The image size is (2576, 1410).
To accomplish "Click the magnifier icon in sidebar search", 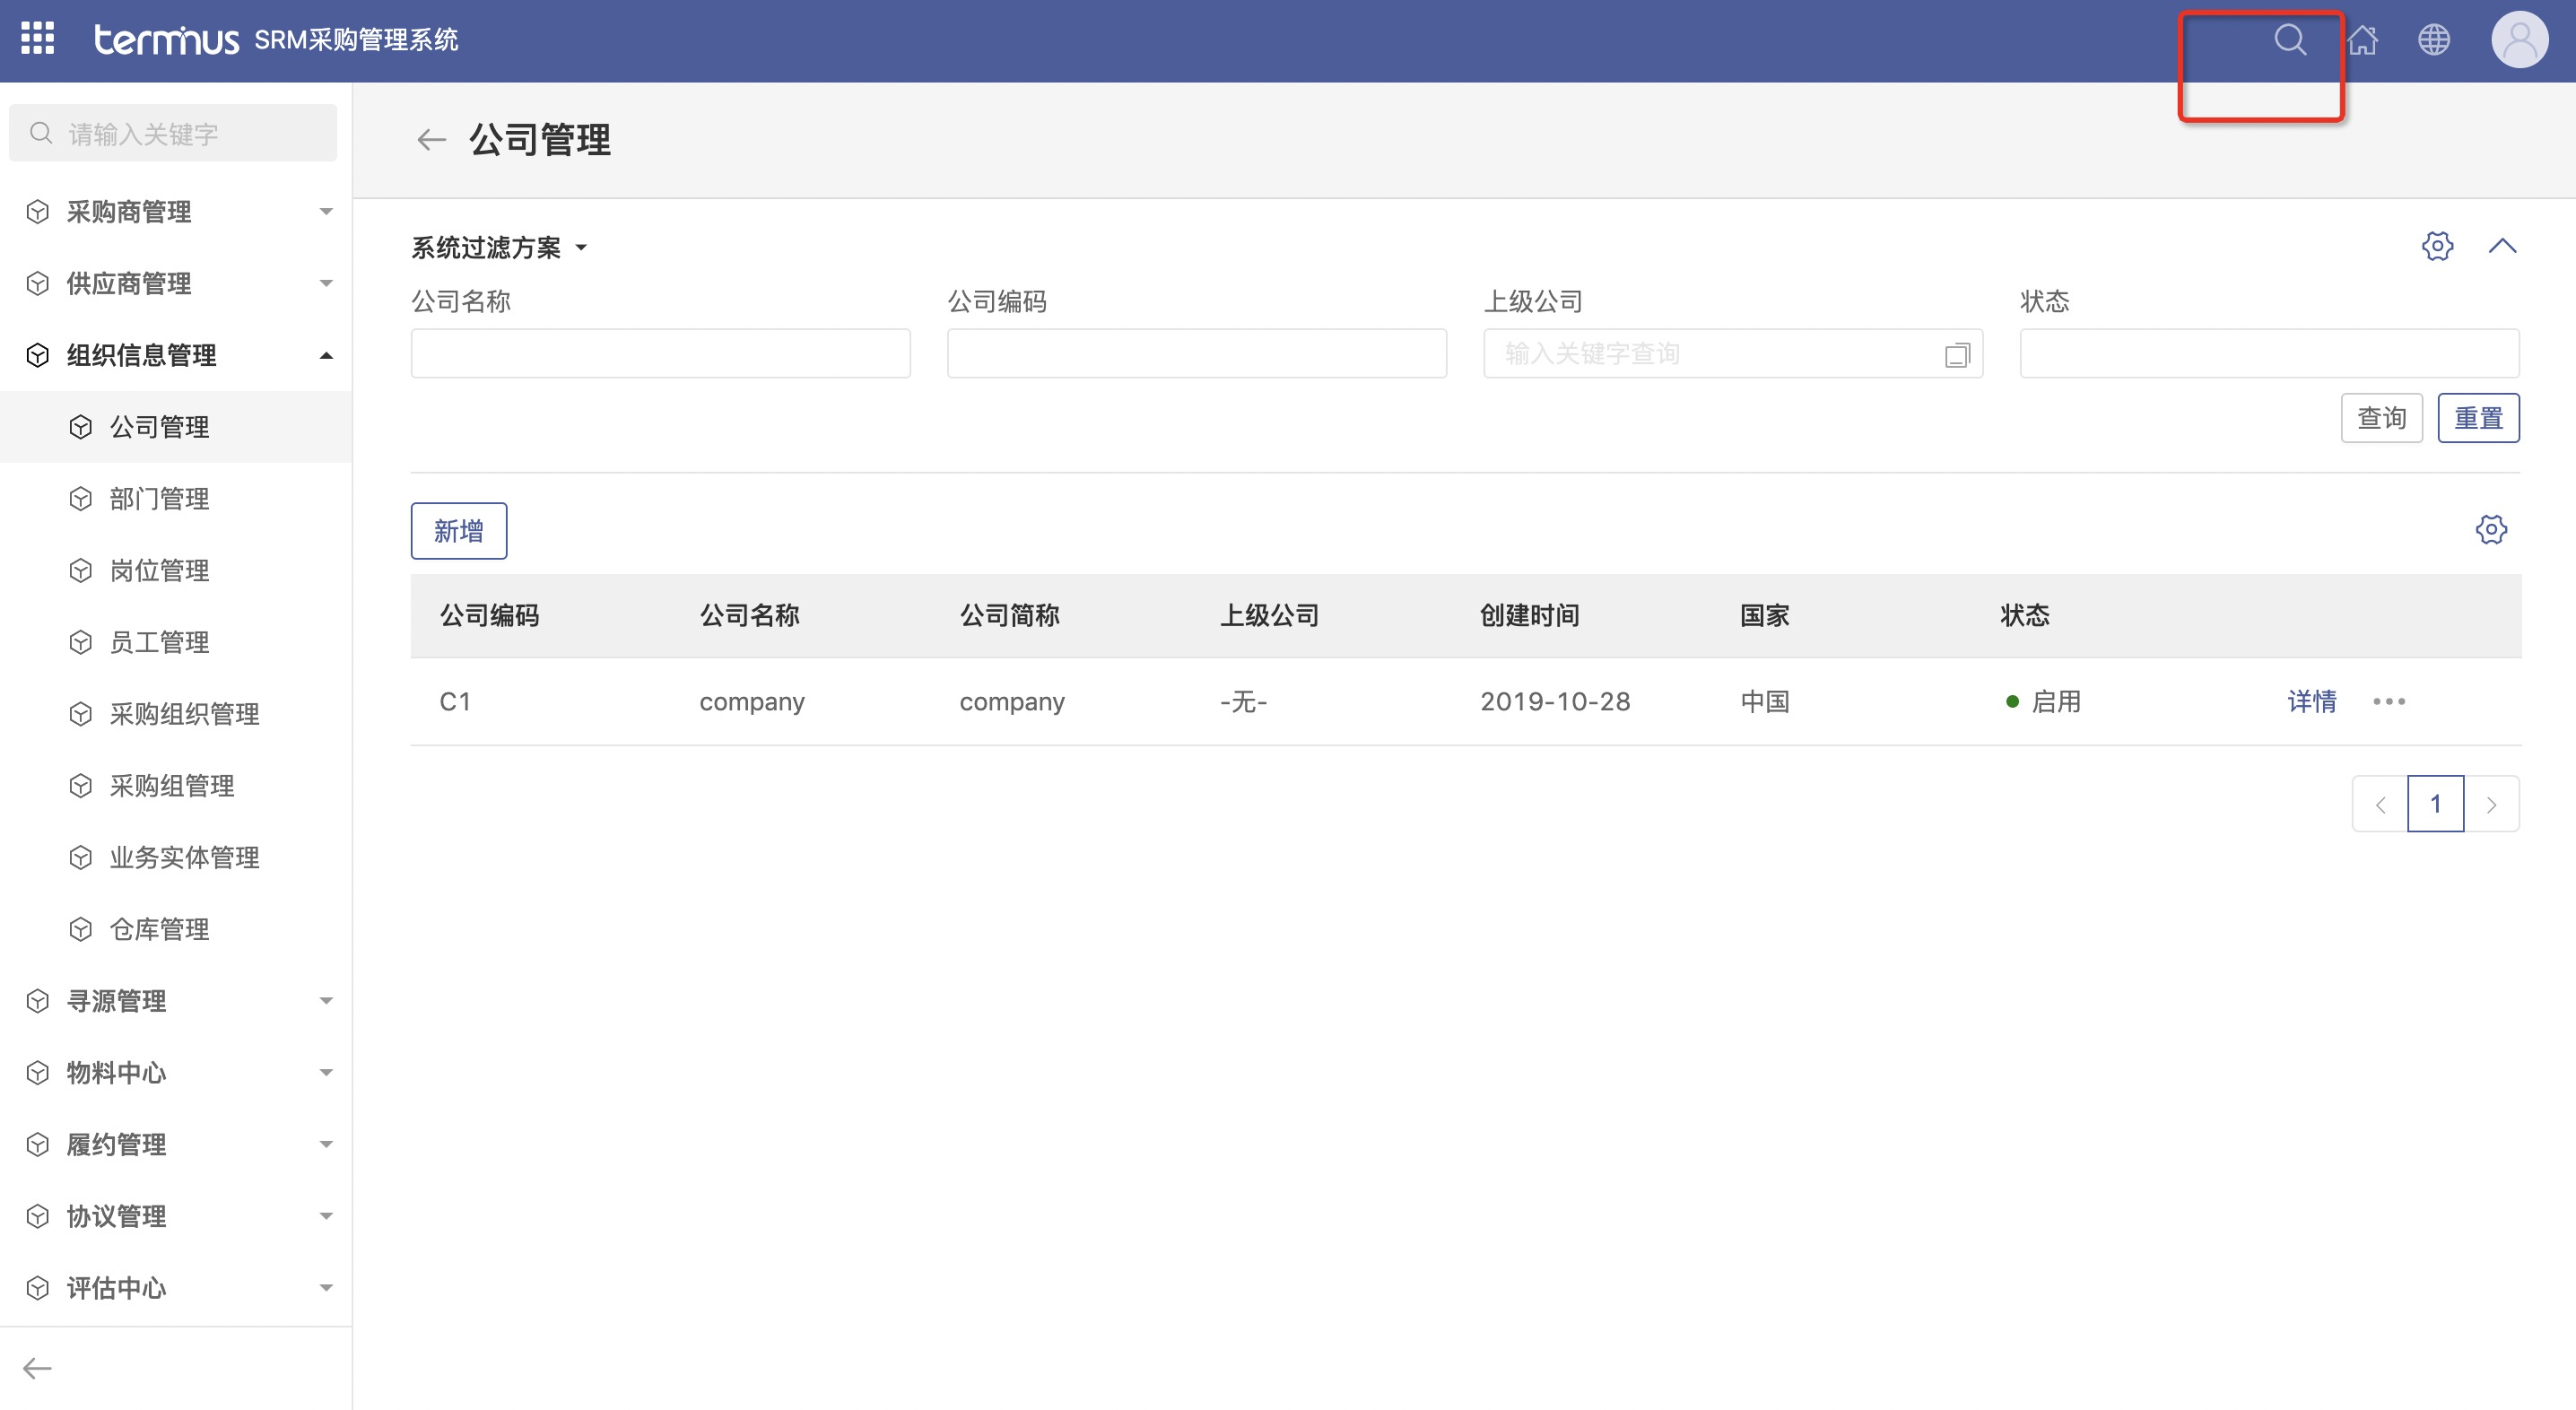I will 41,134.
